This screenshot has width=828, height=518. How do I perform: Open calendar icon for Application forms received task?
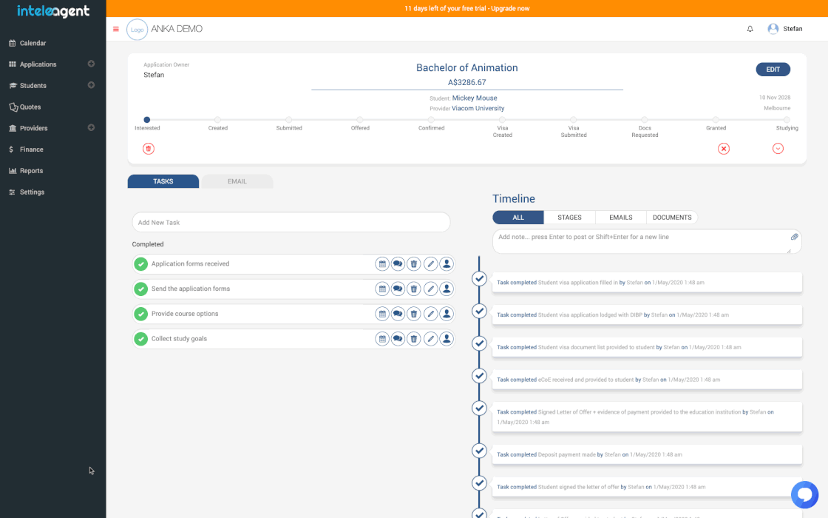382,264
